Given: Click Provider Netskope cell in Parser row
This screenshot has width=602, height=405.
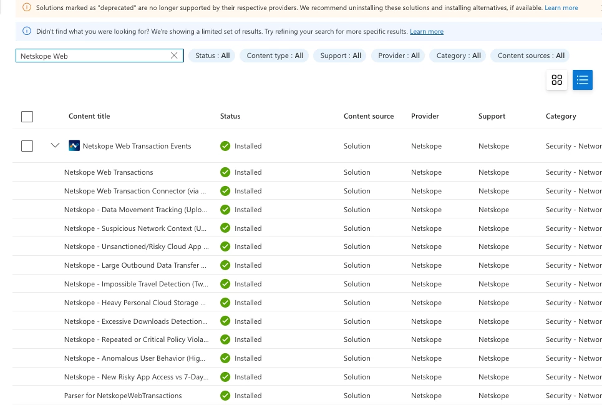Looking at the screenshot, I should pos(426,396).
